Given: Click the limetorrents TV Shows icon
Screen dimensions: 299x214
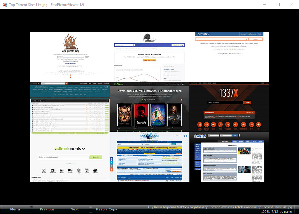Looking at the screenshot, I should [x=53, y=170].
